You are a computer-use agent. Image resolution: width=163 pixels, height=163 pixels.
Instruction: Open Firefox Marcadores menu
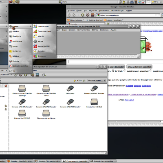click(x=104, y=11)
